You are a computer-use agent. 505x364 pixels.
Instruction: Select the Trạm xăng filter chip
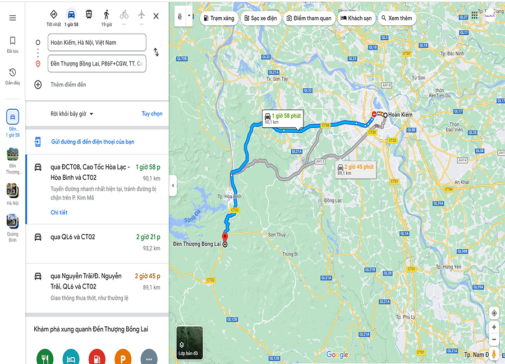[x=219, y=18]
